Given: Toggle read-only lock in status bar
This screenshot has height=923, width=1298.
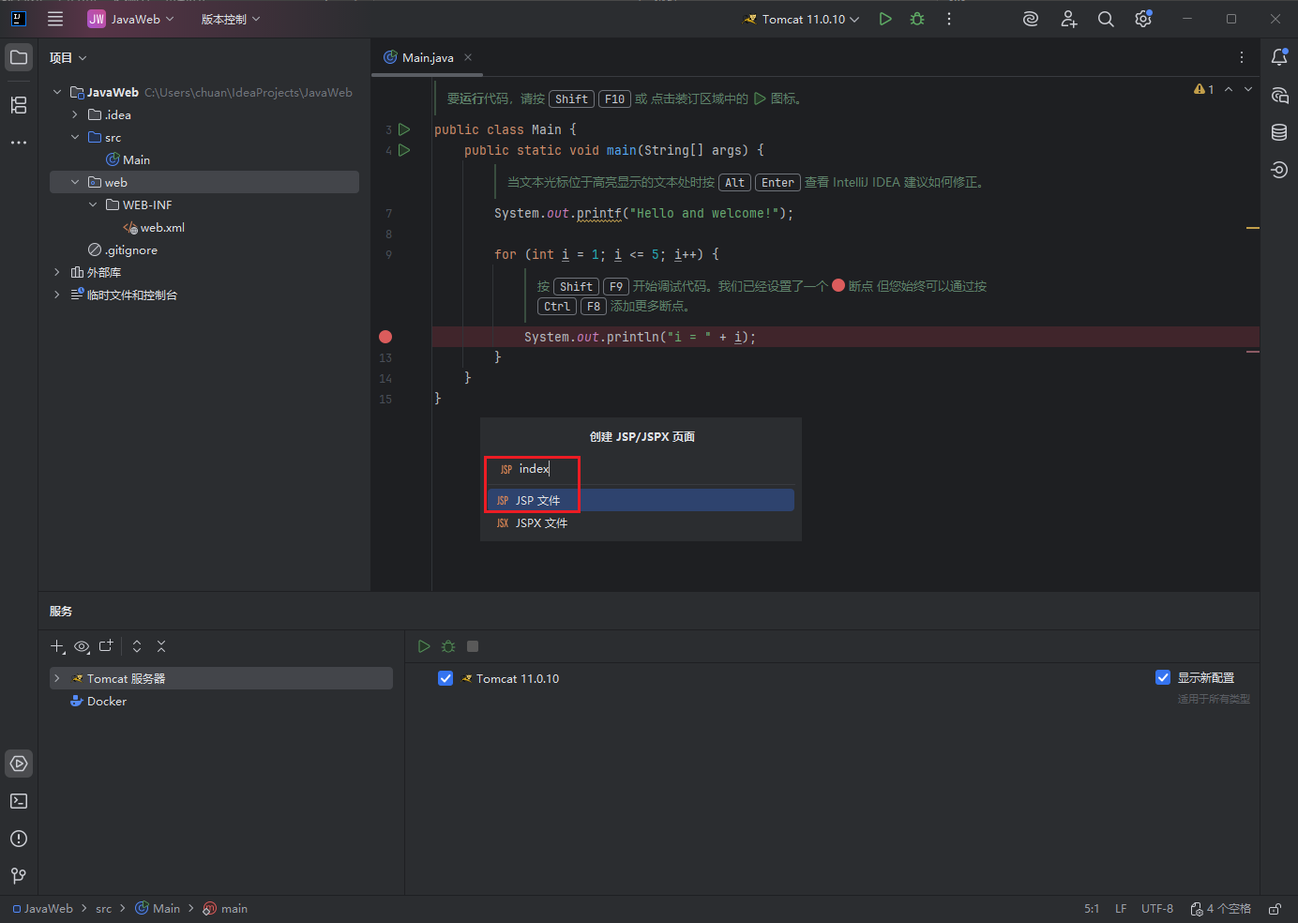Looking at the screenshot, I should (1275, 909).
